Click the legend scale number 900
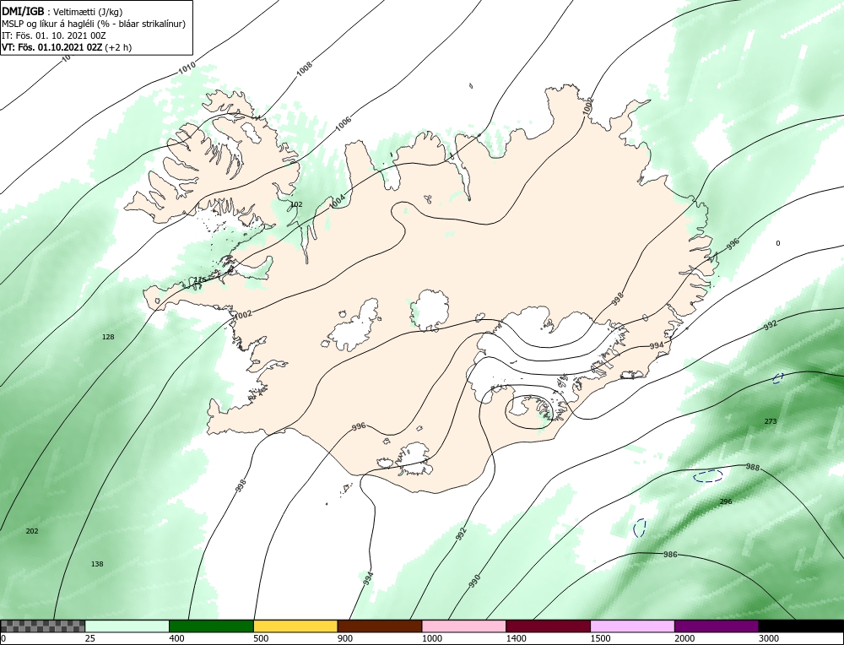This screenshot has width=844, height=645. [x=345, y=639]
